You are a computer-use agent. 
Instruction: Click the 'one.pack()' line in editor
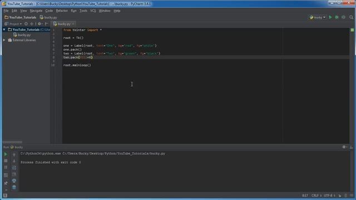[x=72, y=49]
